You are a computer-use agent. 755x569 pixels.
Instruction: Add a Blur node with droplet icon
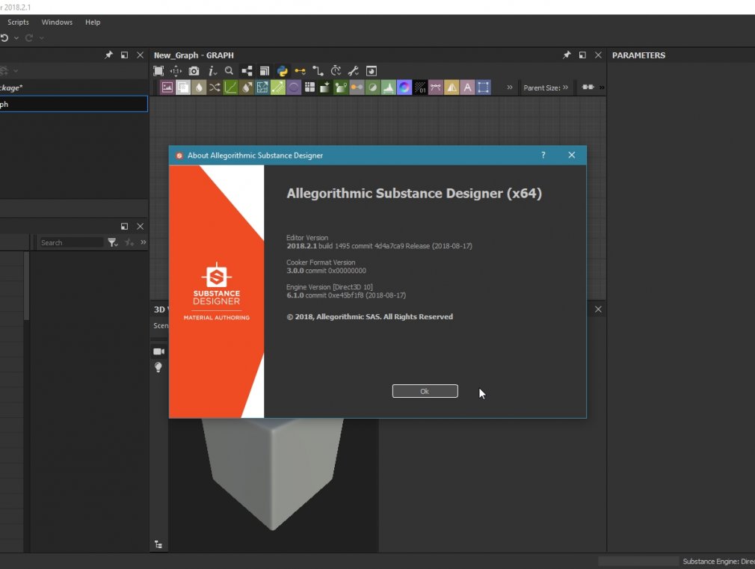(199, 87)
